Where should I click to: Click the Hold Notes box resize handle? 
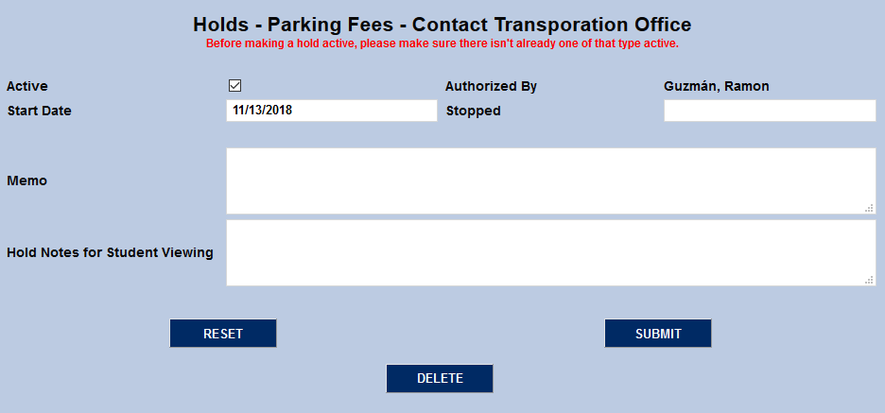[869, 280]
